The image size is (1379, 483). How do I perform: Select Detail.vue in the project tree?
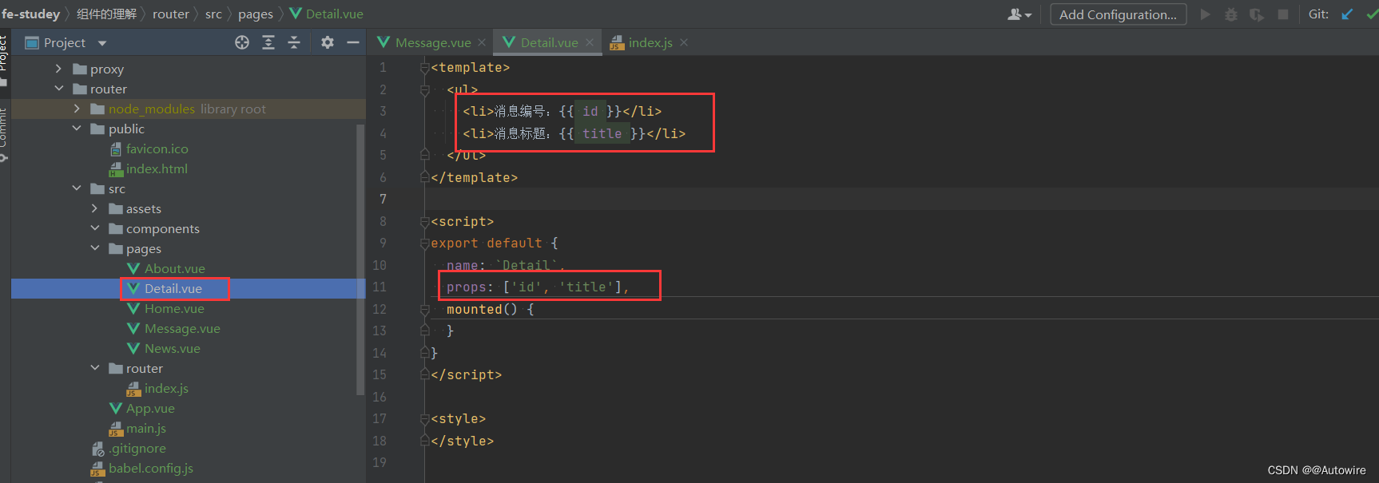[173, 288]
